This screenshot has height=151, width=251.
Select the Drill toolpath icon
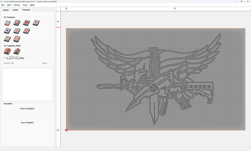(7, 31)
